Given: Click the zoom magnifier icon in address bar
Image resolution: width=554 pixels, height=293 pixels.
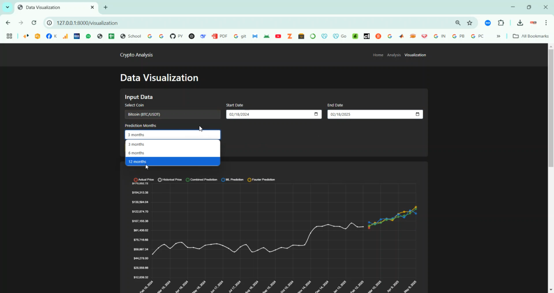Looking at the screenshot, I should click(458, 23).
